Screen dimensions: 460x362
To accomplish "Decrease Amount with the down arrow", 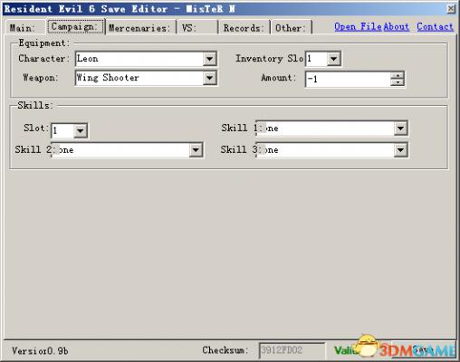I will tap(398, 82).
